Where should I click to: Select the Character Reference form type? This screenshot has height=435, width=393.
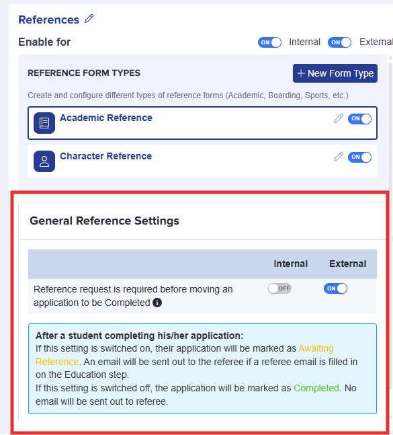tap(202, 161)
